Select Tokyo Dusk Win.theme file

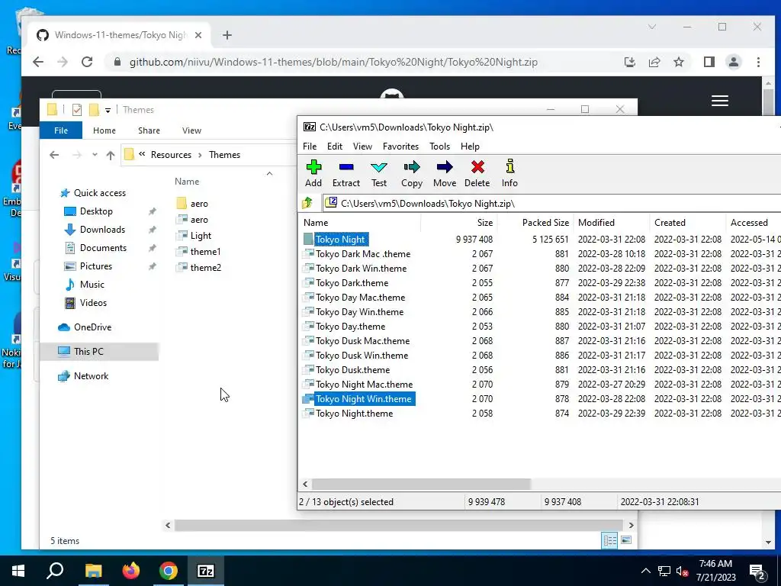point(362,356)
